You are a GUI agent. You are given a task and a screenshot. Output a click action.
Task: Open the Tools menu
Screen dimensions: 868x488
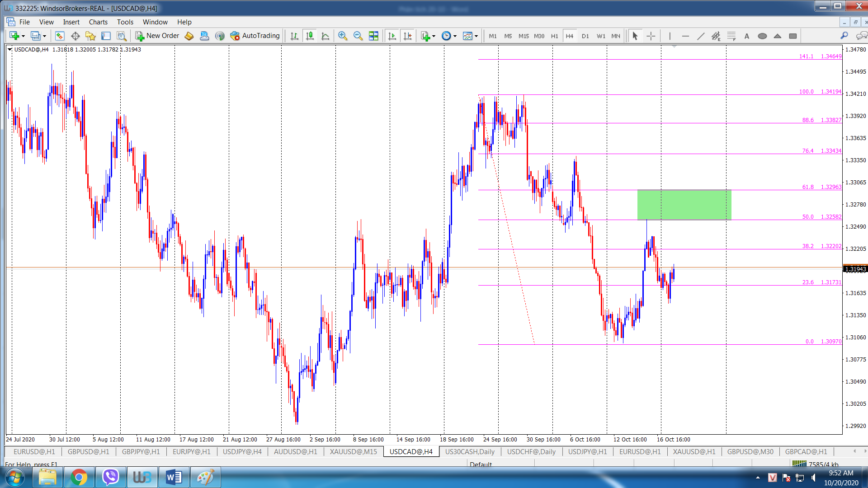[125, 22]
